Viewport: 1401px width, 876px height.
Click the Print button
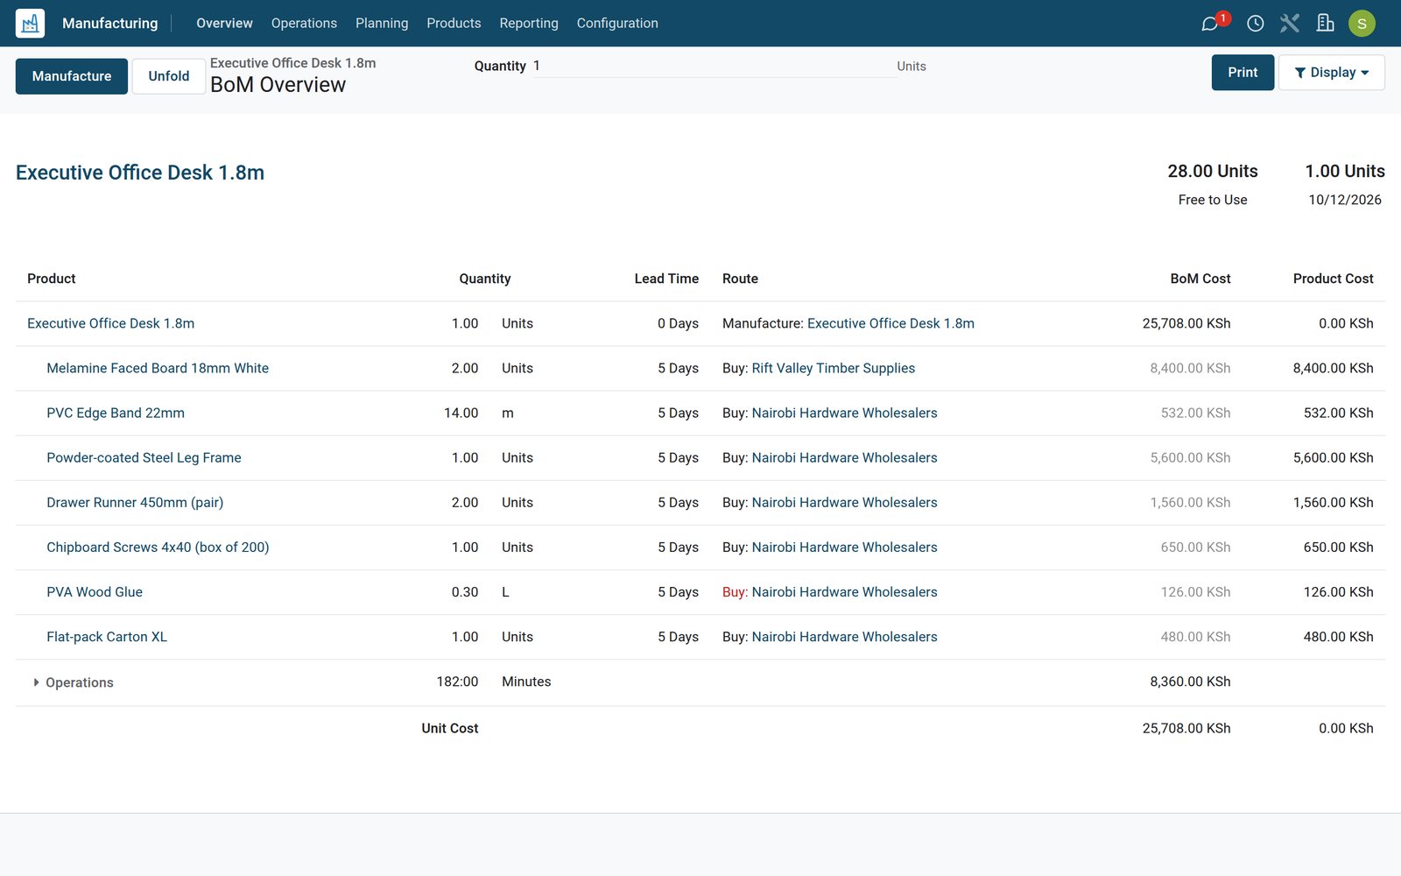tap(1243, 73)
